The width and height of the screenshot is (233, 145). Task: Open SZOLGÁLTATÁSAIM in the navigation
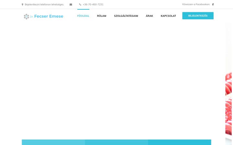(x=126, y=16)
